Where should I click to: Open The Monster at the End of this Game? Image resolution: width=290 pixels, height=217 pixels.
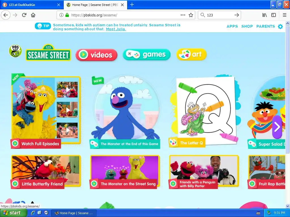[125, 112]
